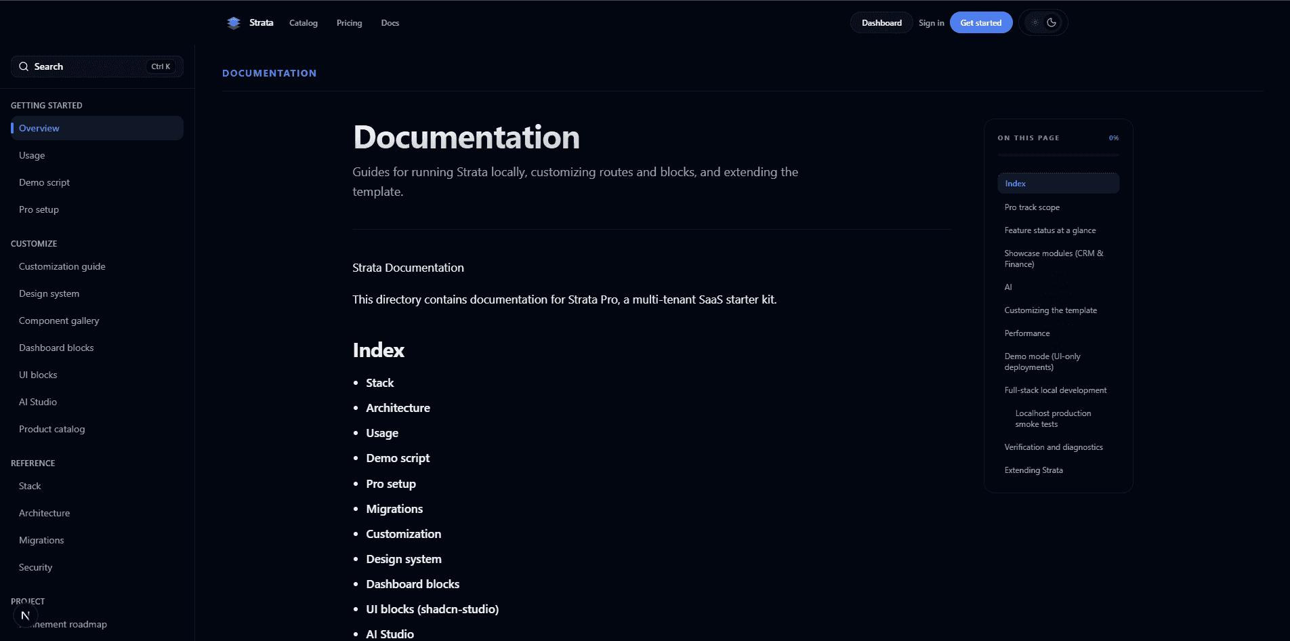Open the Pro setup link in Index list
1290x641 pixels.
[x=391, y=484]
